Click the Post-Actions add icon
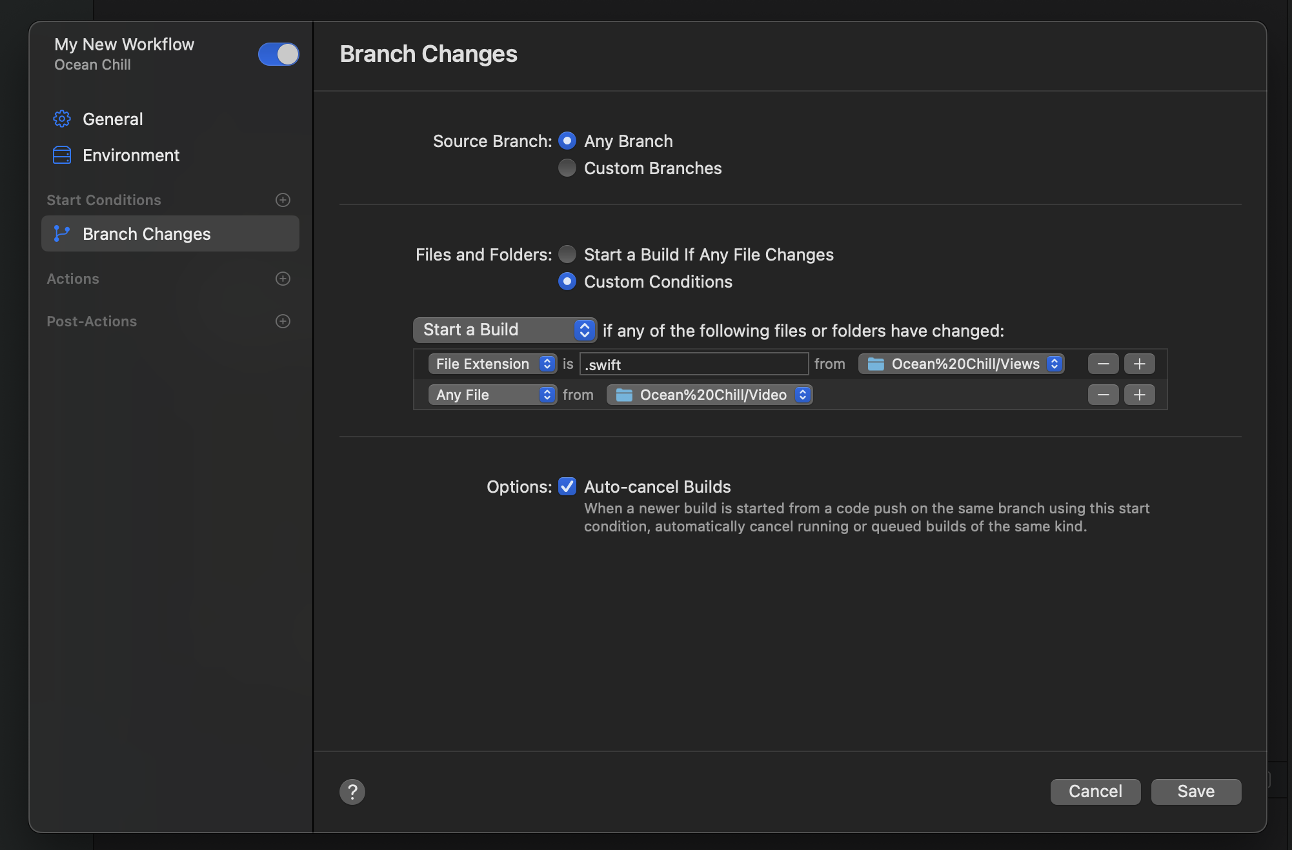Screen dimensions: 1292x850 tap(283, 322)
